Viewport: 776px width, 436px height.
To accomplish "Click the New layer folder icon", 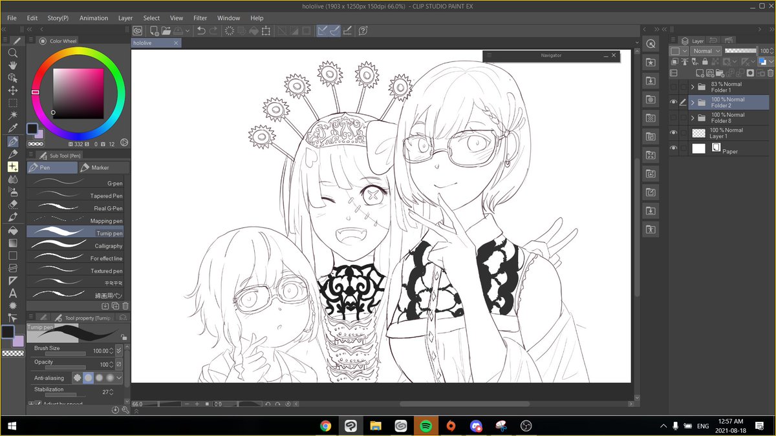I will click(720, 72).
